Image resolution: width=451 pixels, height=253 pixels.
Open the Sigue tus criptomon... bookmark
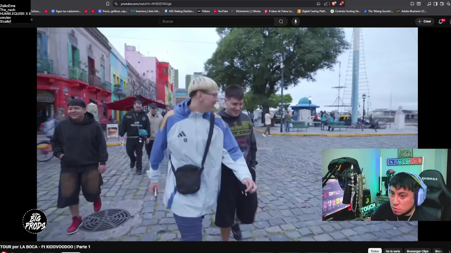tap(66, 11)
